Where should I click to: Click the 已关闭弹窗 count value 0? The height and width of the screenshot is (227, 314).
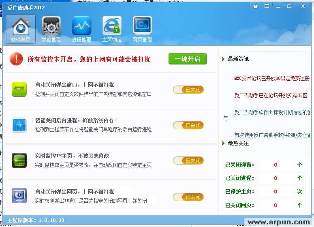click(276, 165)
